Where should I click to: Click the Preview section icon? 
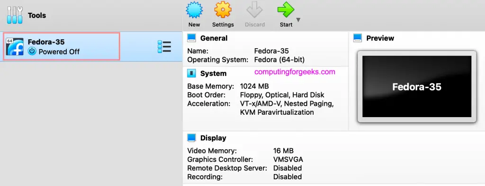tap(358, 38)
